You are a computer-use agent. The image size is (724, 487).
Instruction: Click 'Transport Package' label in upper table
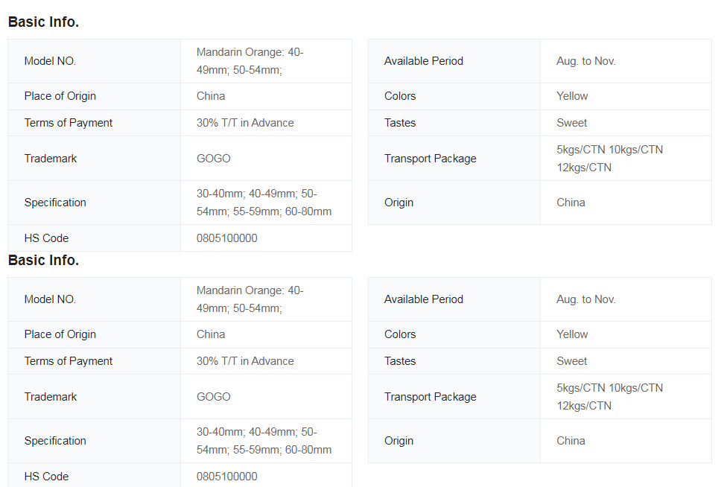click(430, 159)
